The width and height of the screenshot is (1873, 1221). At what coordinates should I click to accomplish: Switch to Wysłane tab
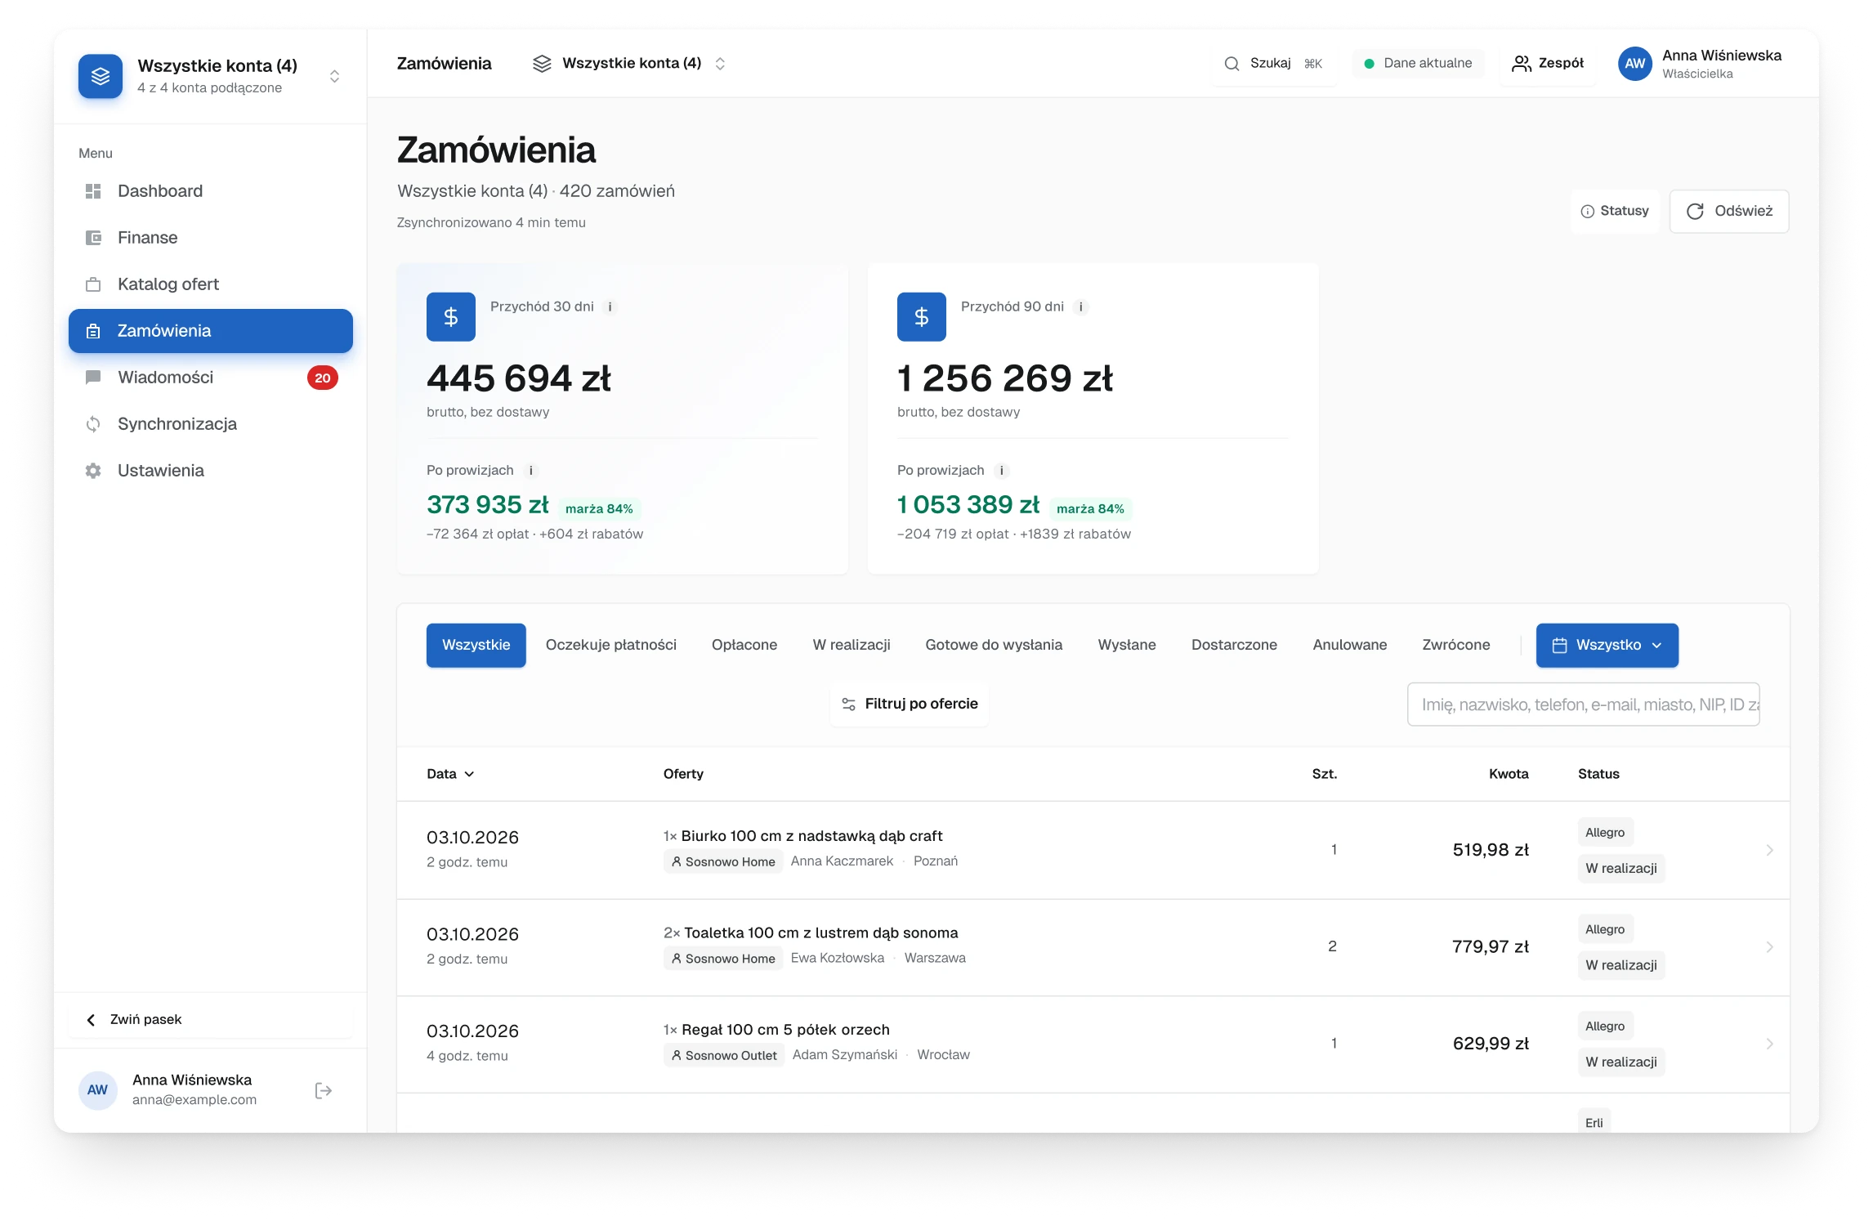pyautogui.click(x=1127, y=646)
